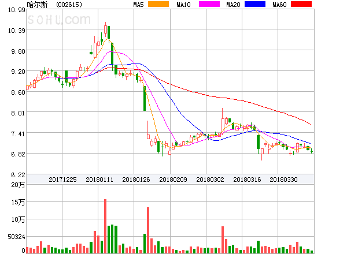Click the stock name 哈尔斯
Image resolution: width=347 pixels, height=254 pixels.
point(37,5)
